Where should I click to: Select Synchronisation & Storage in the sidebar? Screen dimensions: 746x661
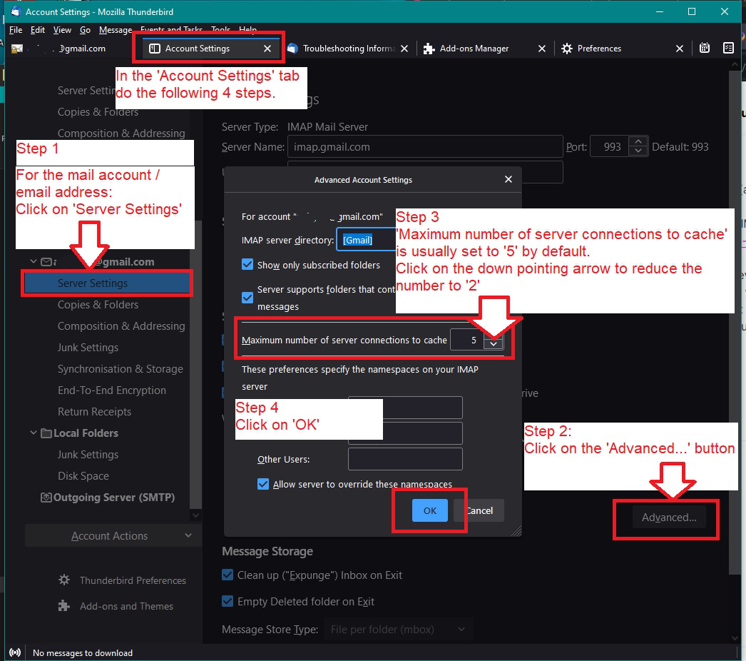tap(121, 369)
